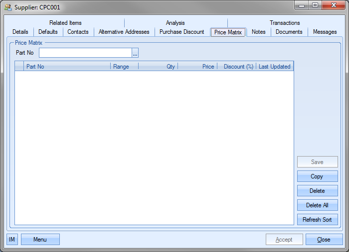Click the Refresh Sort button
The height and width of the screenshot is (252, 349).
(317, 220)
